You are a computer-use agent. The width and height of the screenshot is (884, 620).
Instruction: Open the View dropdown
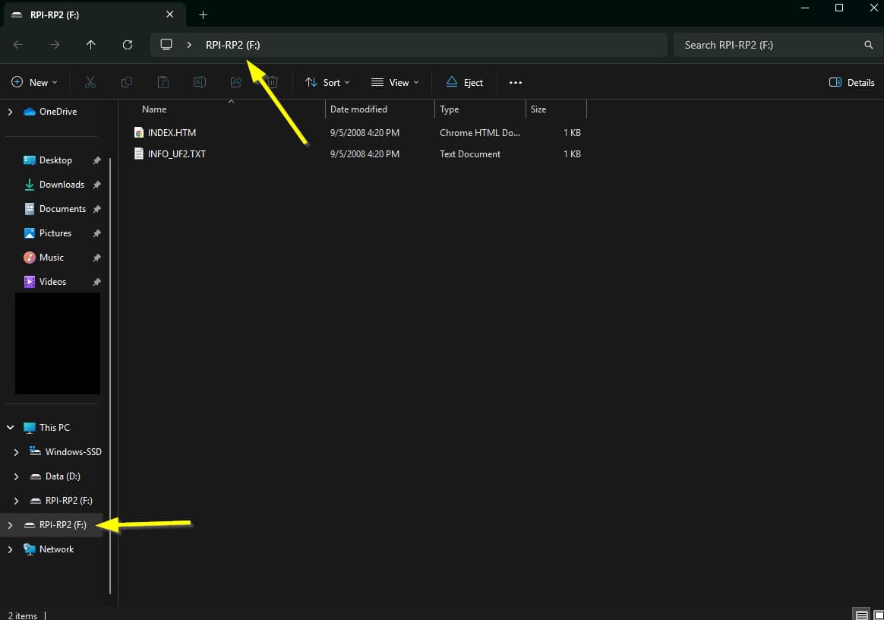click(x=395, y=82)
